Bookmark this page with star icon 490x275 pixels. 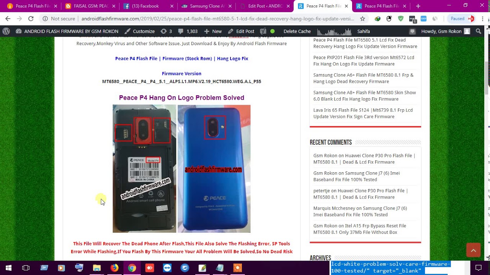tap(363, 19)
